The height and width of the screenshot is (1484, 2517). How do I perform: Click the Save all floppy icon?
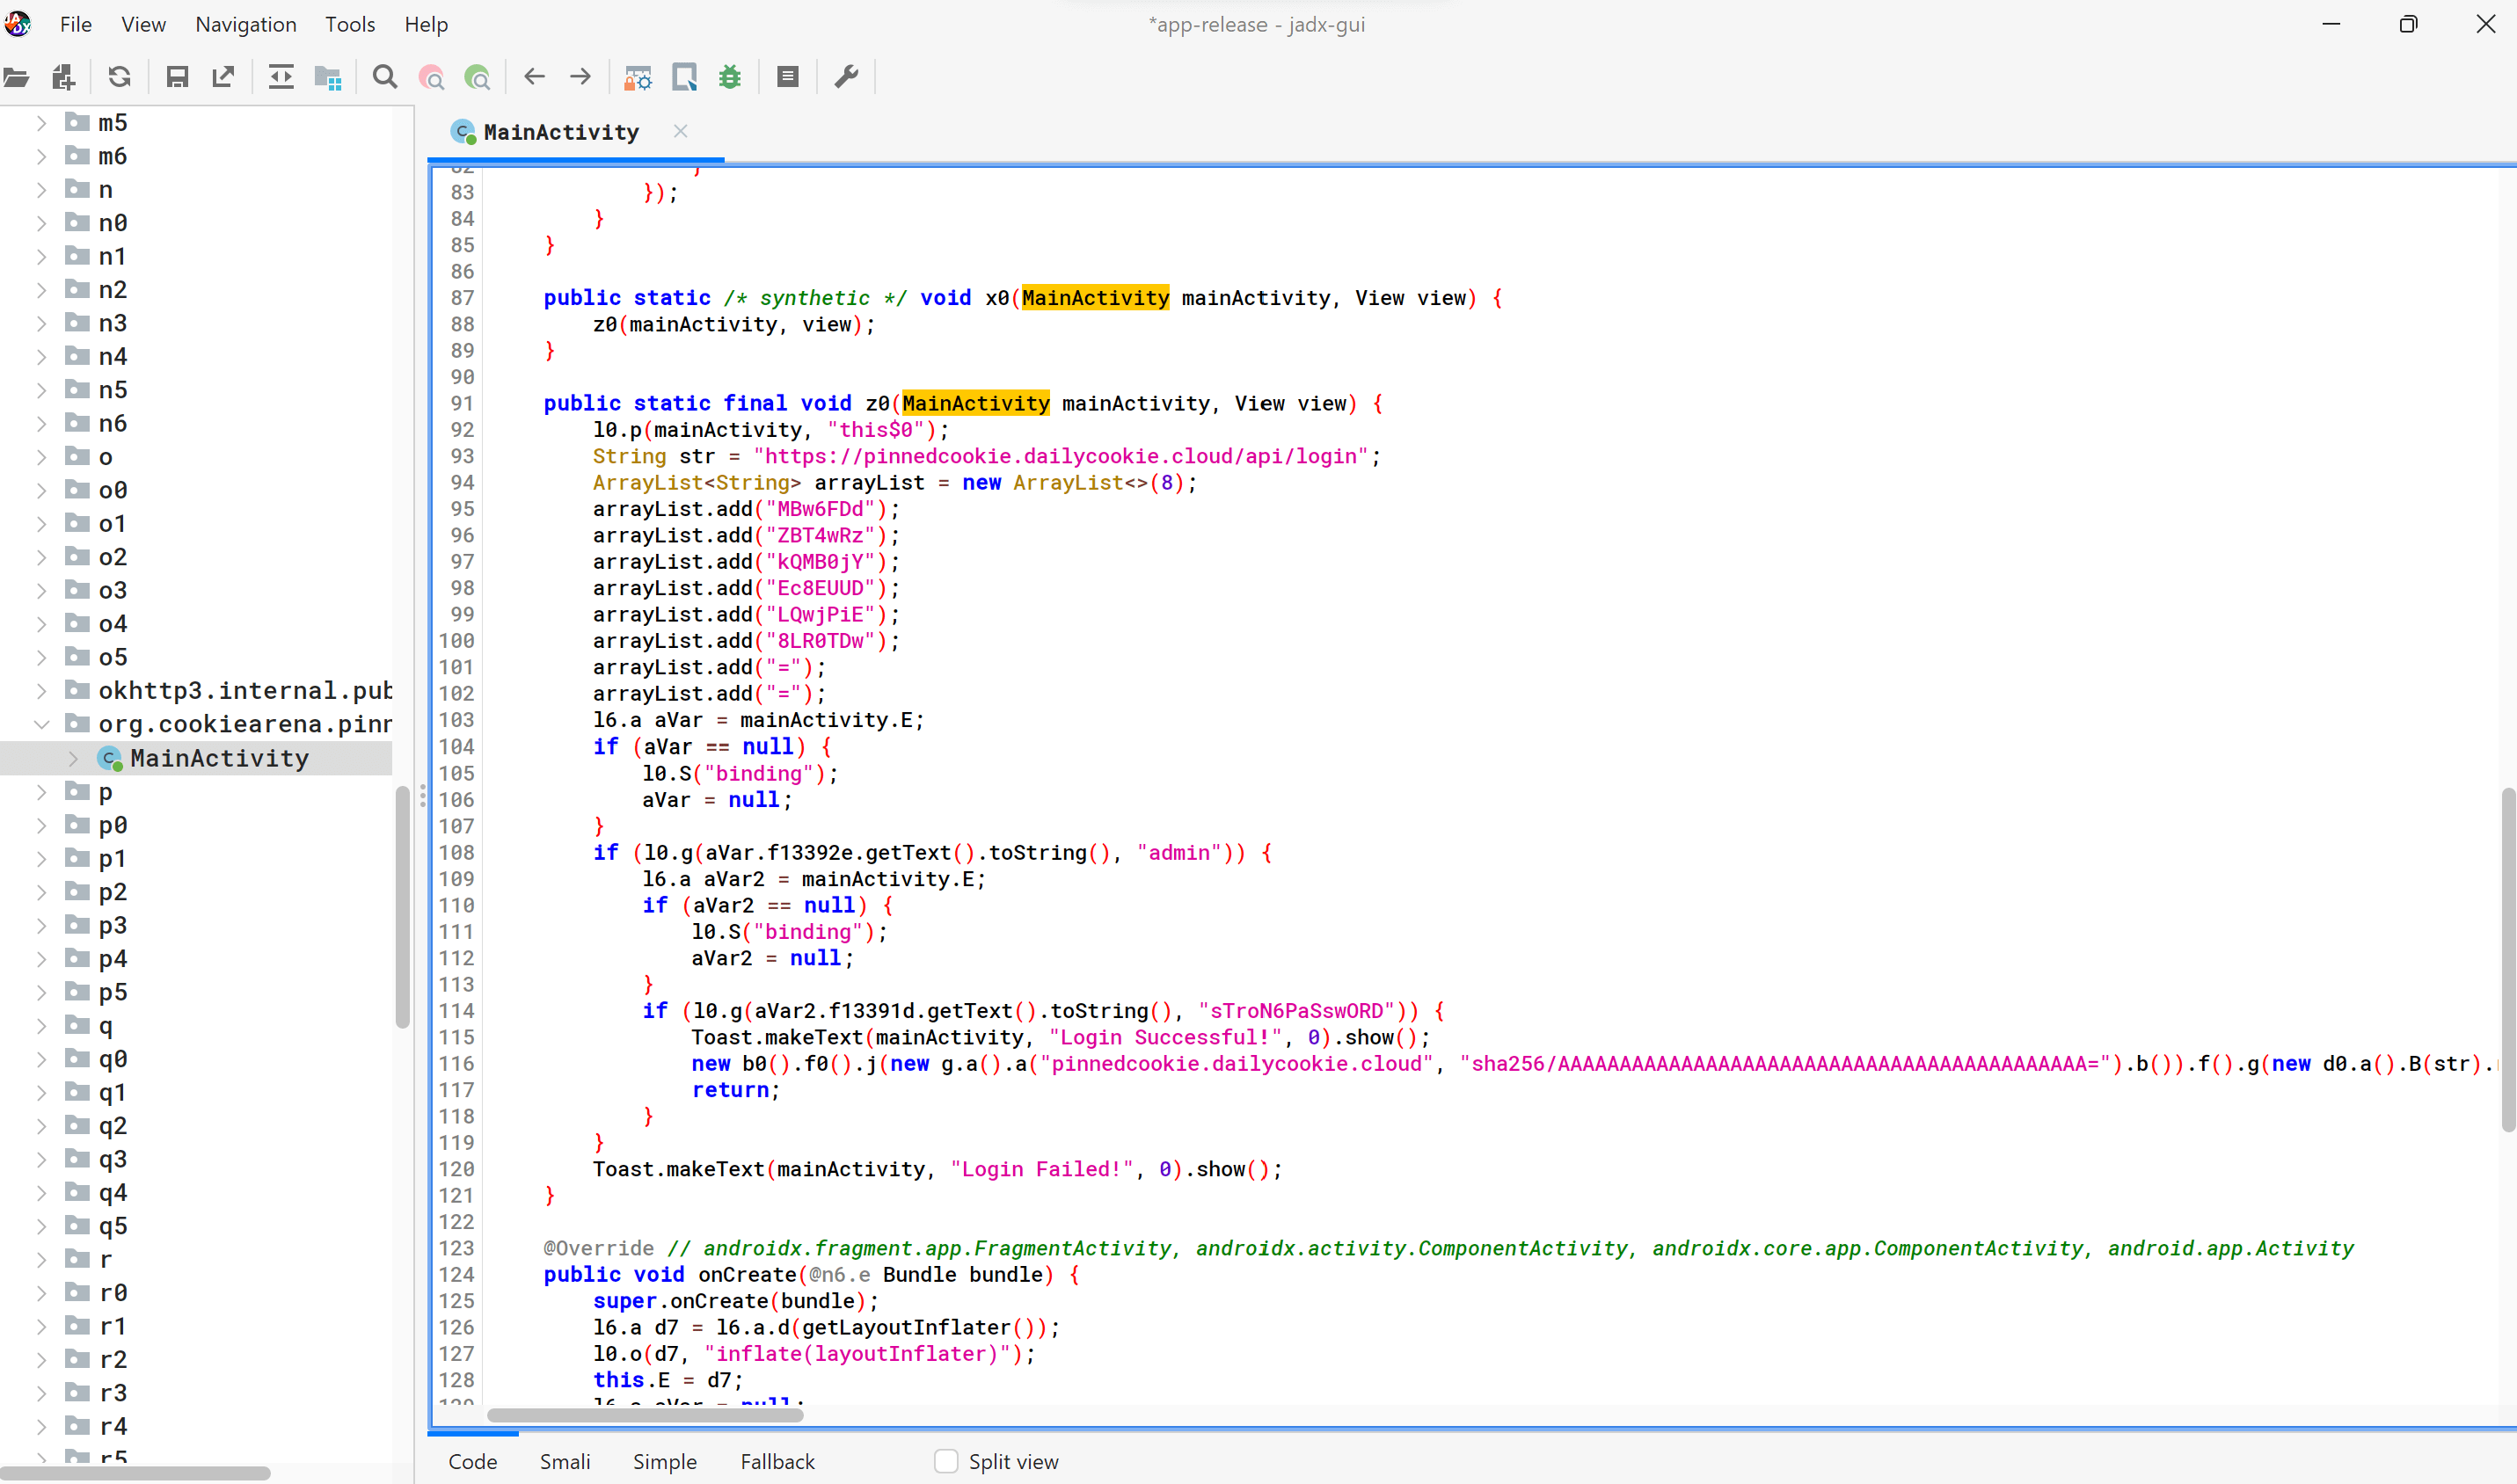pos(177,77)
